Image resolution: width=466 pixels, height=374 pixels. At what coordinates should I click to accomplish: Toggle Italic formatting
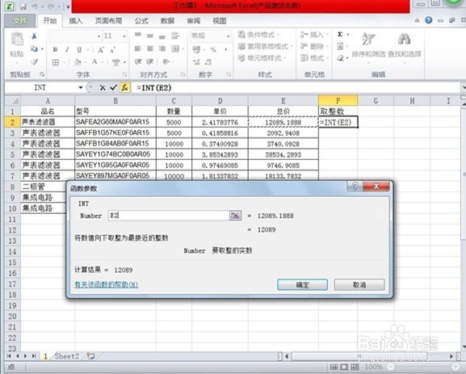67,49
